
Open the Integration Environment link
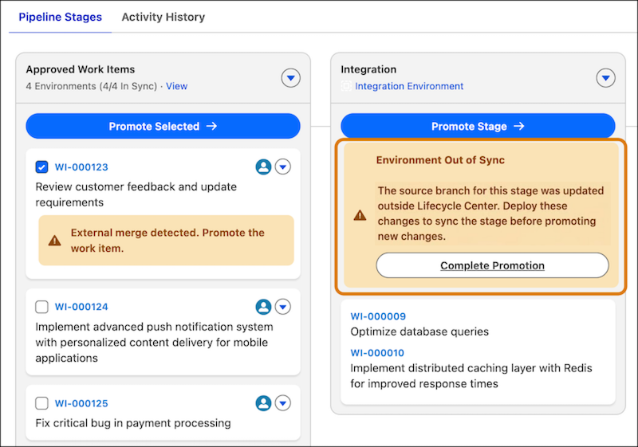pos(409,86)
